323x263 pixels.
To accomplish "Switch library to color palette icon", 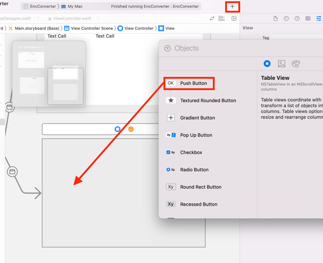I will (296, 64).
